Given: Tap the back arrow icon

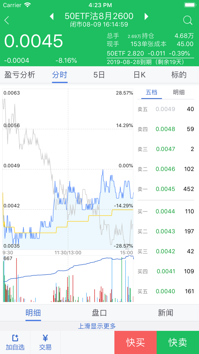Looking at the screenshot, I should 7,20.
